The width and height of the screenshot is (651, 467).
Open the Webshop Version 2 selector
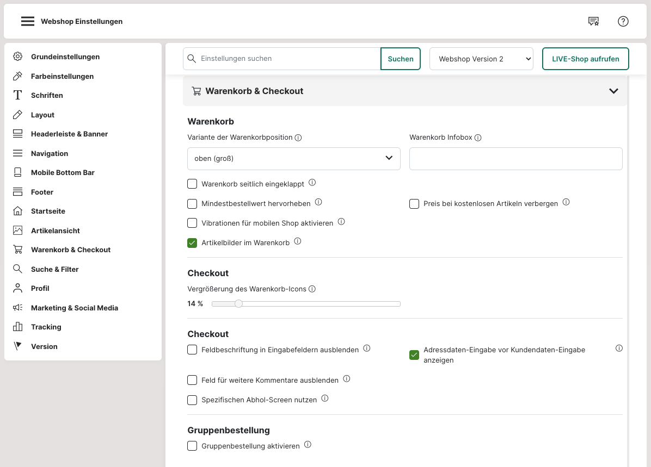coord(481,59)
